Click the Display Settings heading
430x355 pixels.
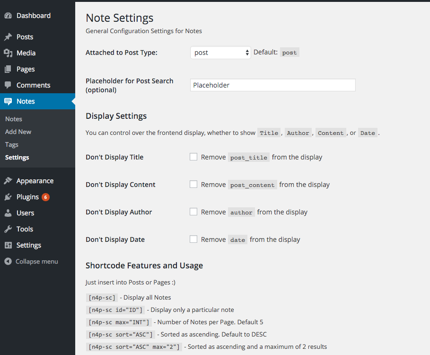point(116,116)
